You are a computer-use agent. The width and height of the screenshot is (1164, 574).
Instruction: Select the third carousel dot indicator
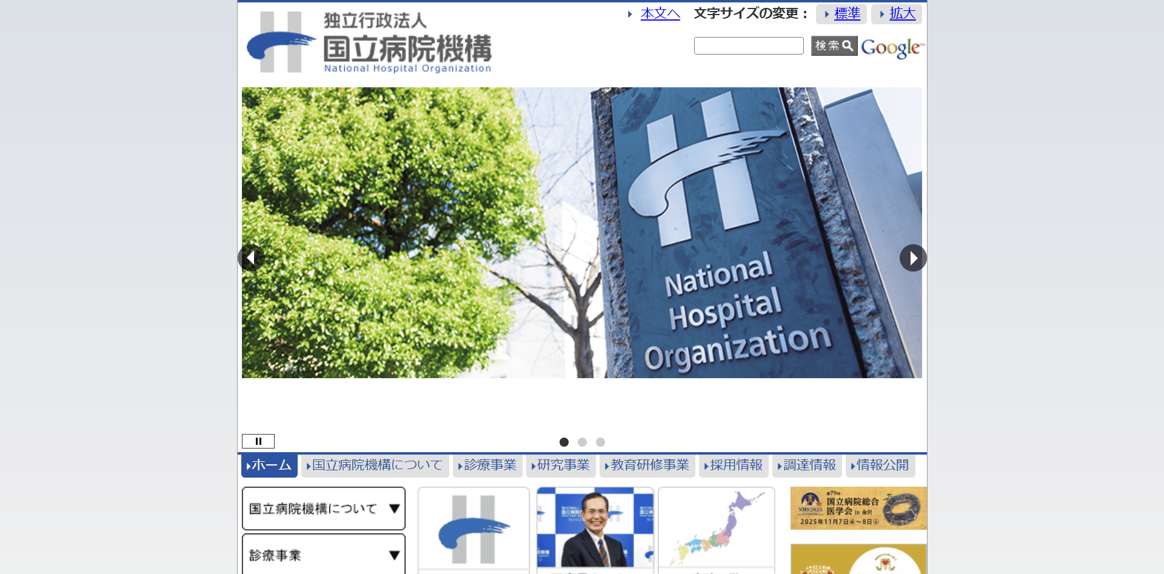click(x=600, y=442)
